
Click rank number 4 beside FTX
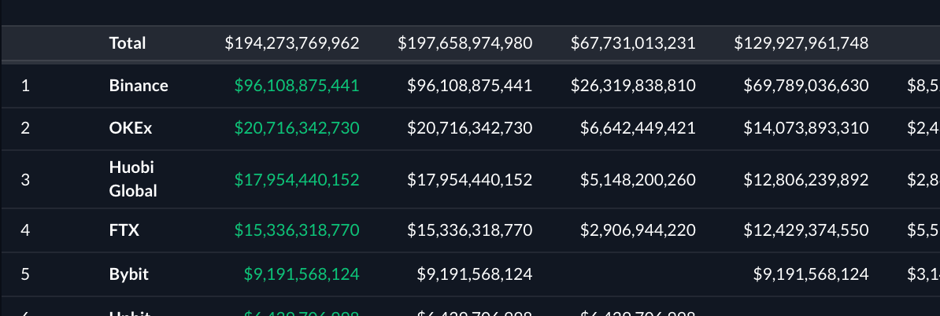point(25,230)
